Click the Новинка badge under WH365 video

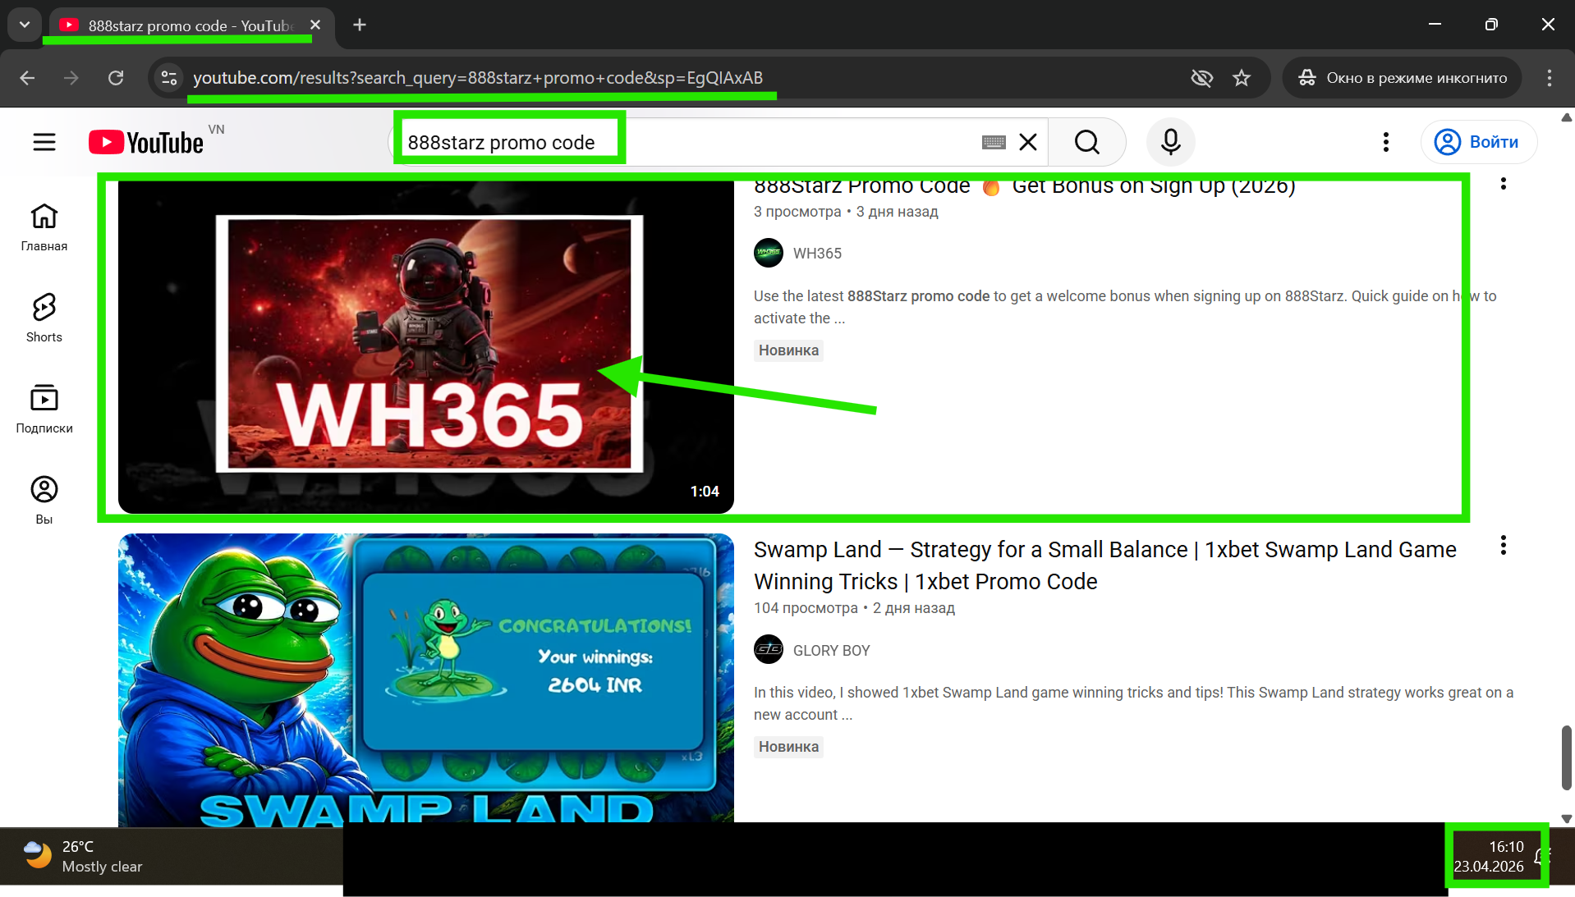788,350
